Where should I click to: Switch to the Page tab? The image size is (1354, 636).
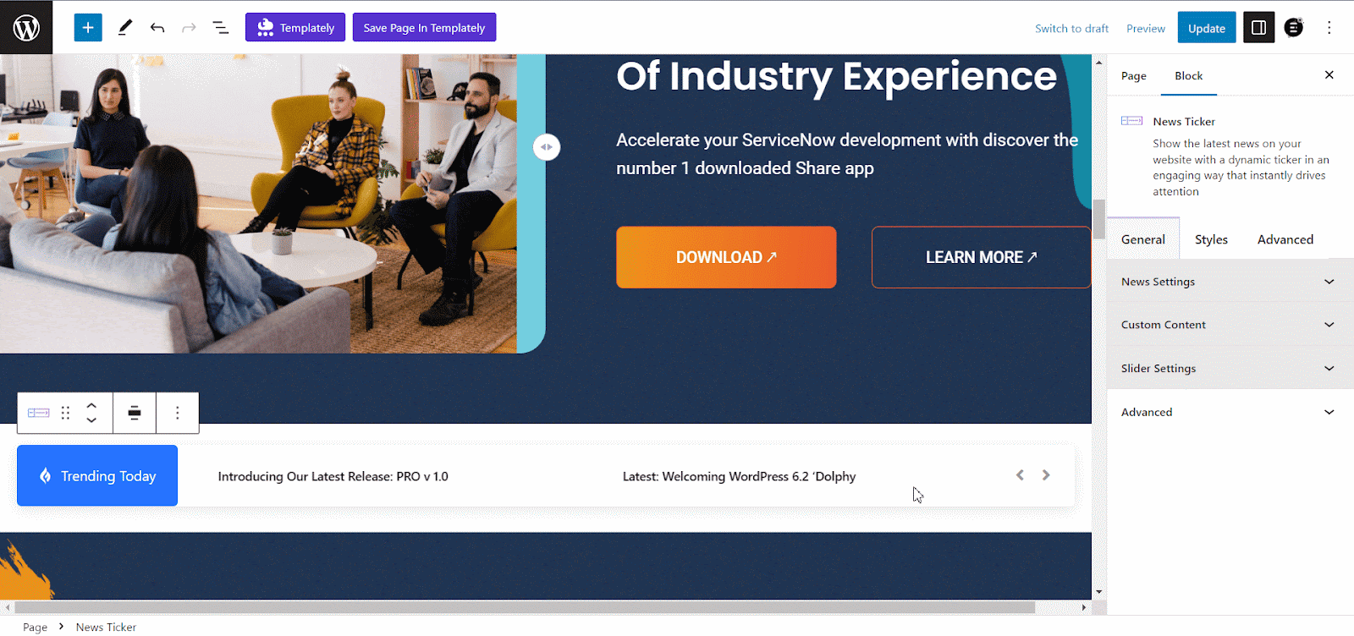[1133, 76]
